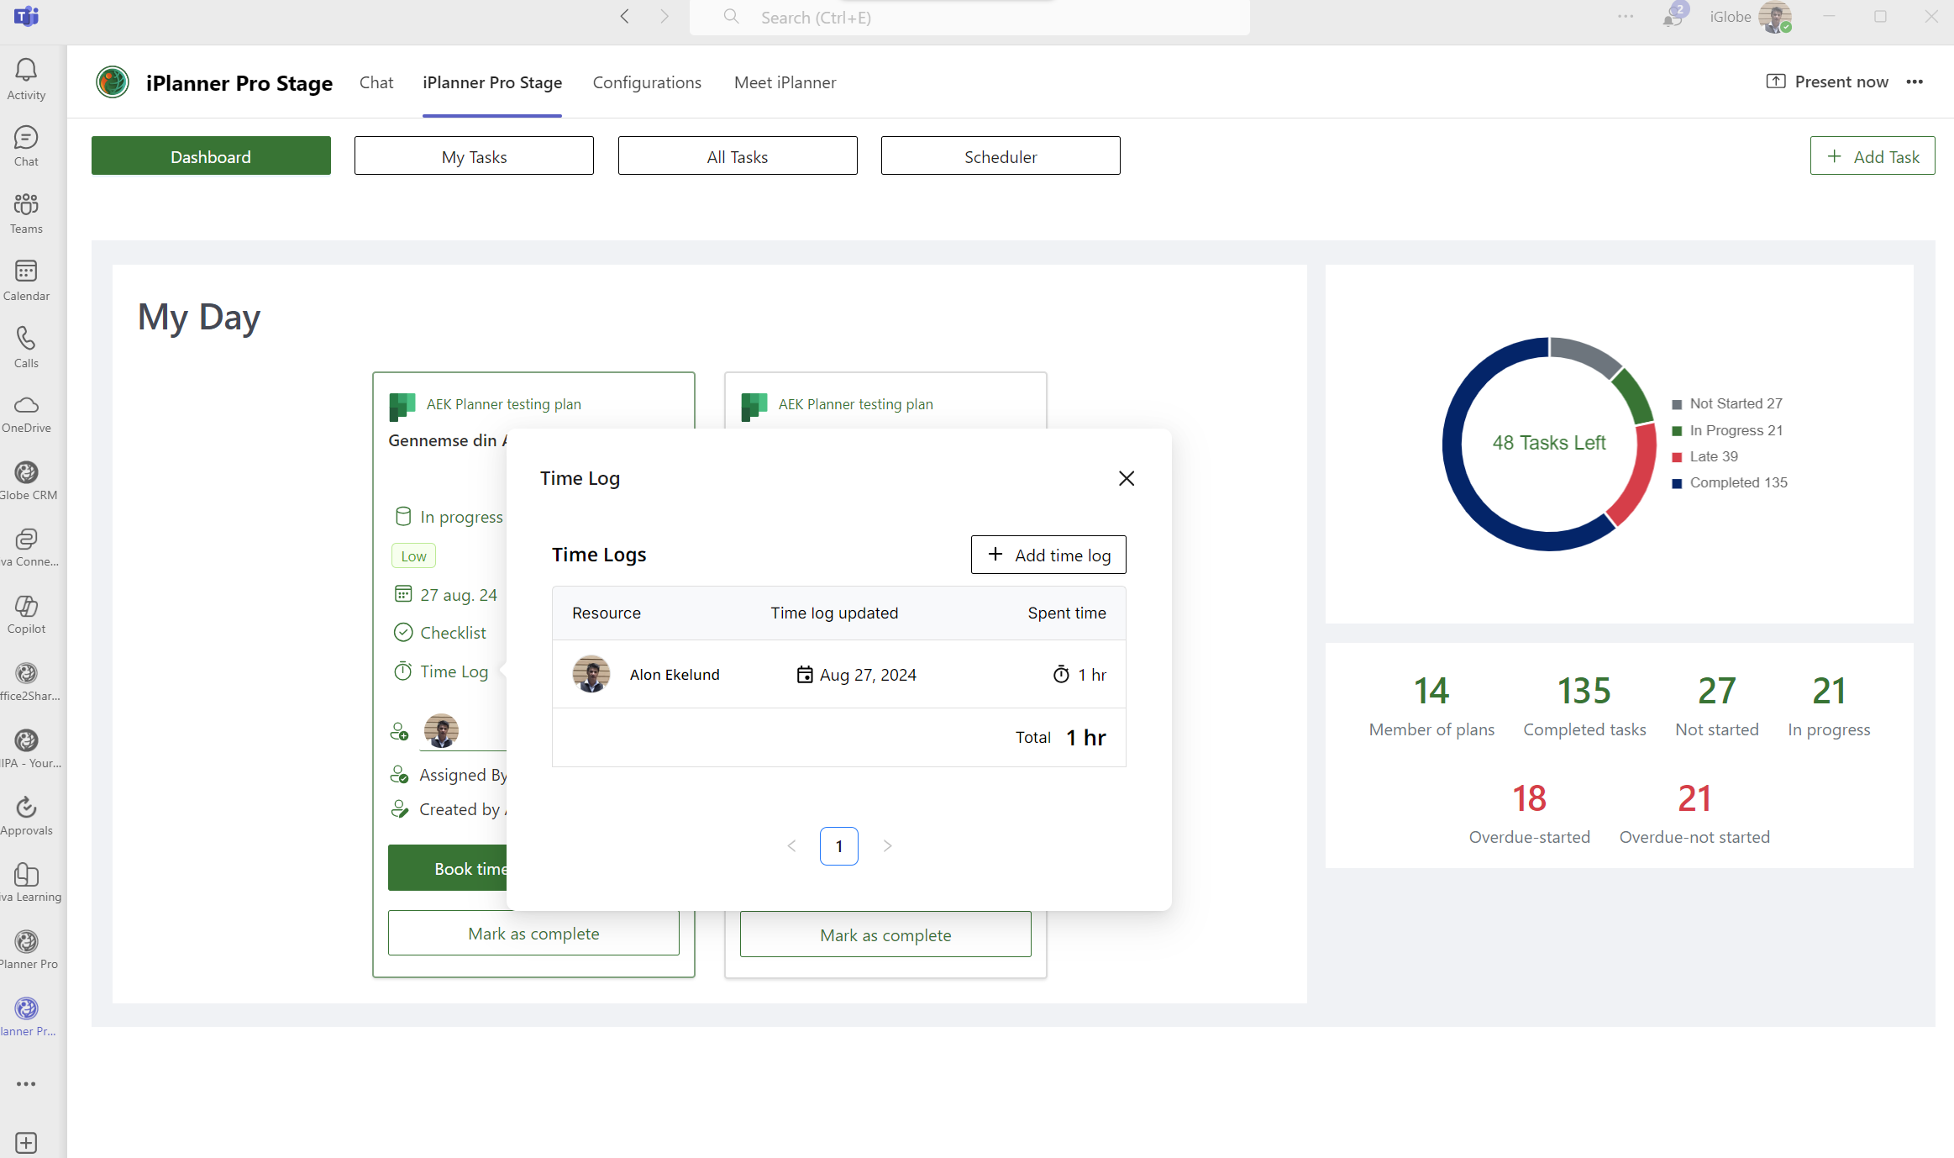Open the Meet iPlanner tab
1954x1158 pixels.
785,82
